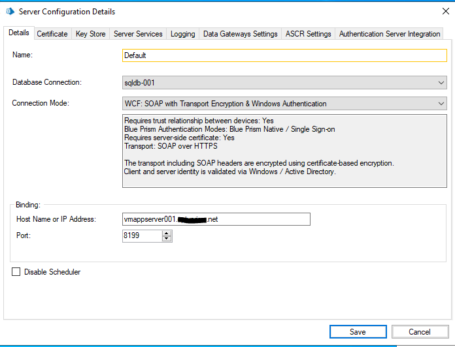Enable the Disable Scheduler checkbox
Viewport: 455px width, 347px height.
pos(16,272)
